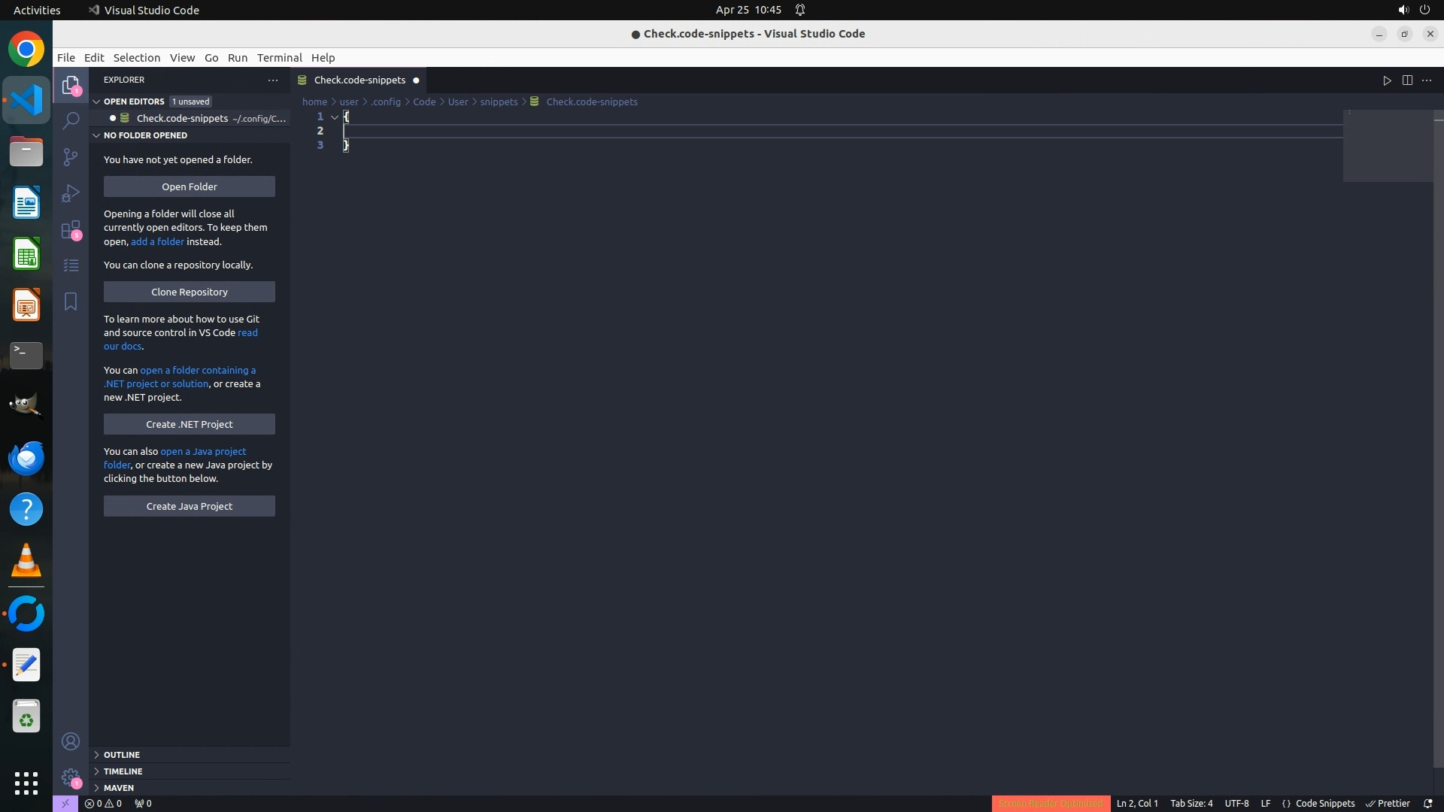Open the Terminal menu
Viewport: 1444px width, 812px height.
[279, 58]
